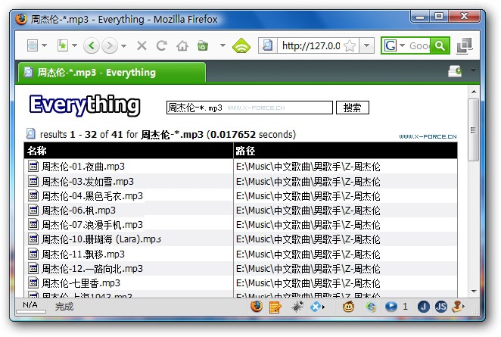Click the Firefox icon in status bar
Viewport: 501px width, 337px height.
[x=257, y=307]
